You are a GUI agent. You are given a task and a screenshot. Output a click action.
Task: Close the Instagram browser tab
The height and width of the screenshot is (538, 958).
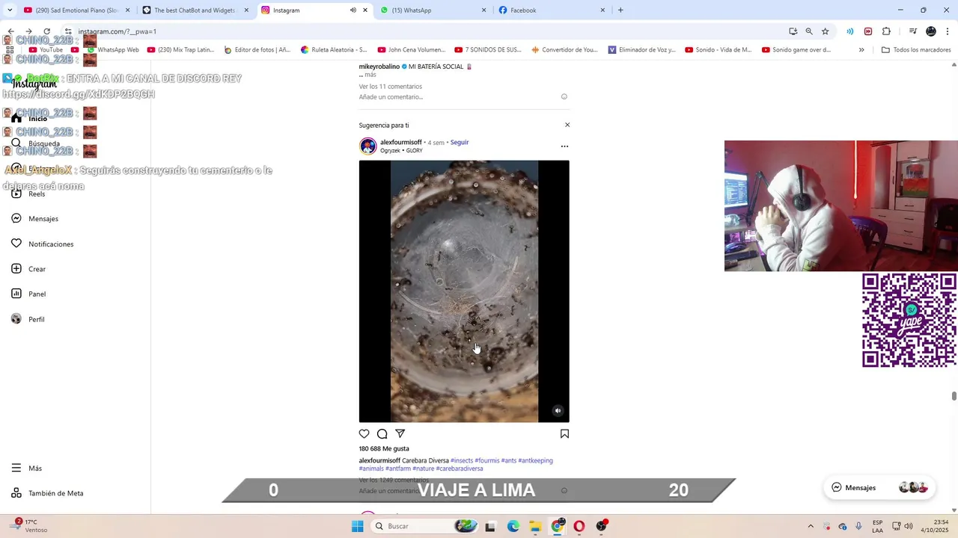tap(365, 10)
